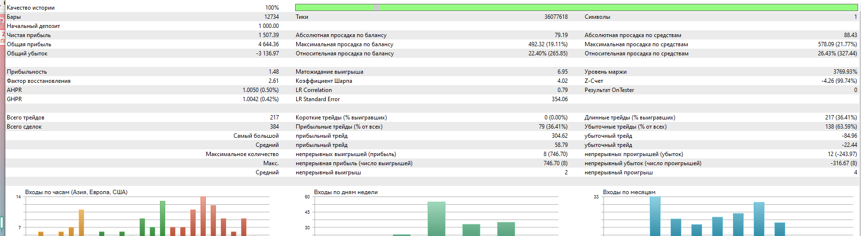Select the AHPR value 1.0050 (0.50%)
Image resolution: width=861 pixels, height=236 pixels.
[x=260, y=90]
